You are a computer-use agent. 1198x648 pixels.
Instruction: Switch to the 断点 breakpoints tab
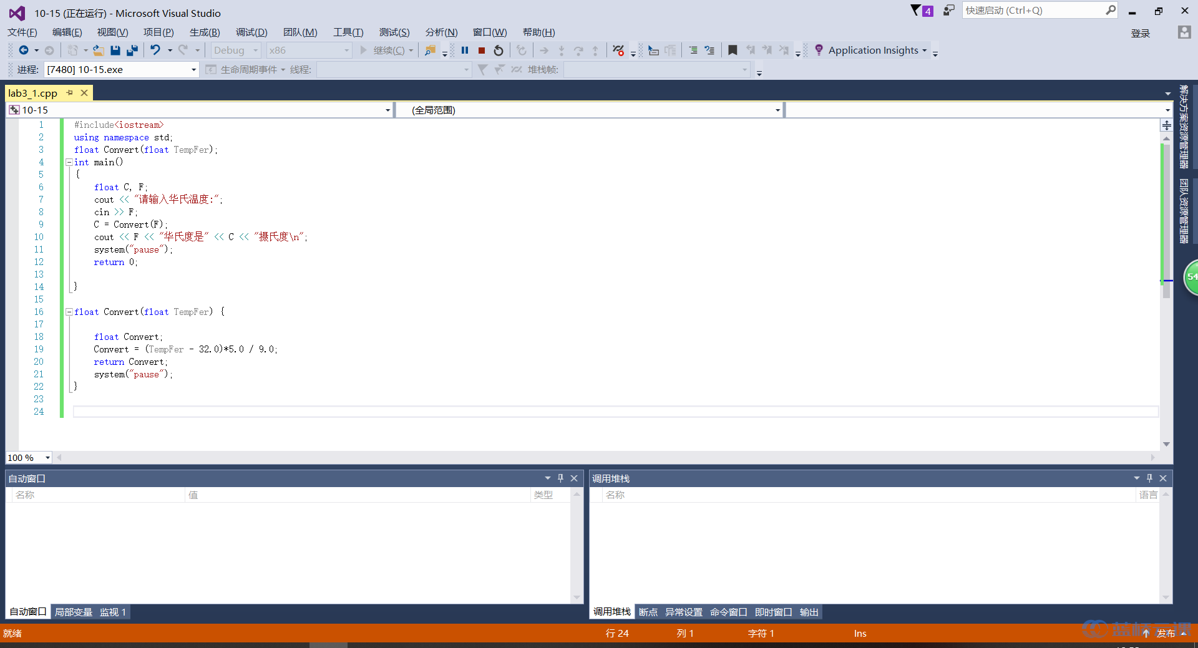pyautogui.click(x=648, y=612)
